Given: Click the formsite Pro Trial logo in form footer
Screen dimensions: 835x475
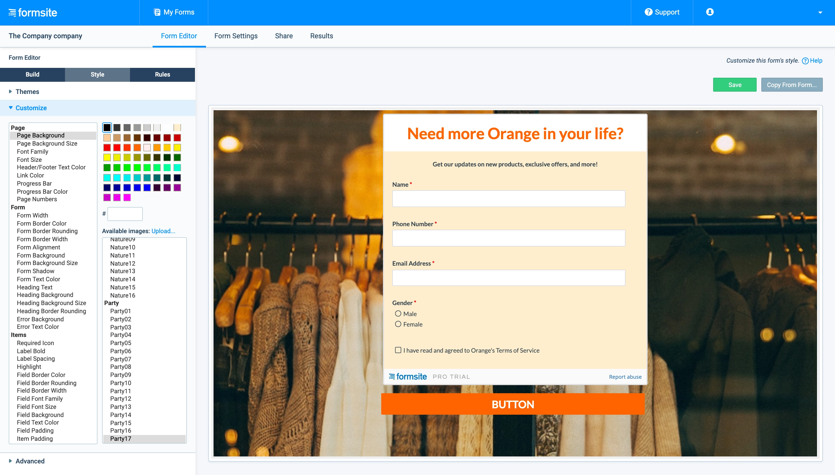Looking at the screenshot, I should pyautogui.click(x=408, y=376).
